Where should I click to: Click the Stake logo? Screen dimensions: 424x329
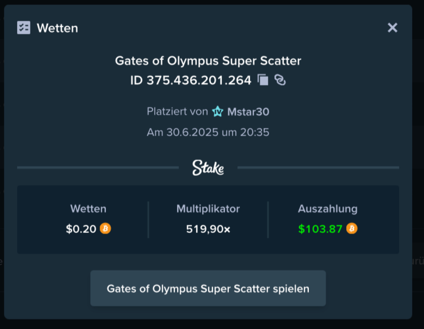click(x=208, y=167)
